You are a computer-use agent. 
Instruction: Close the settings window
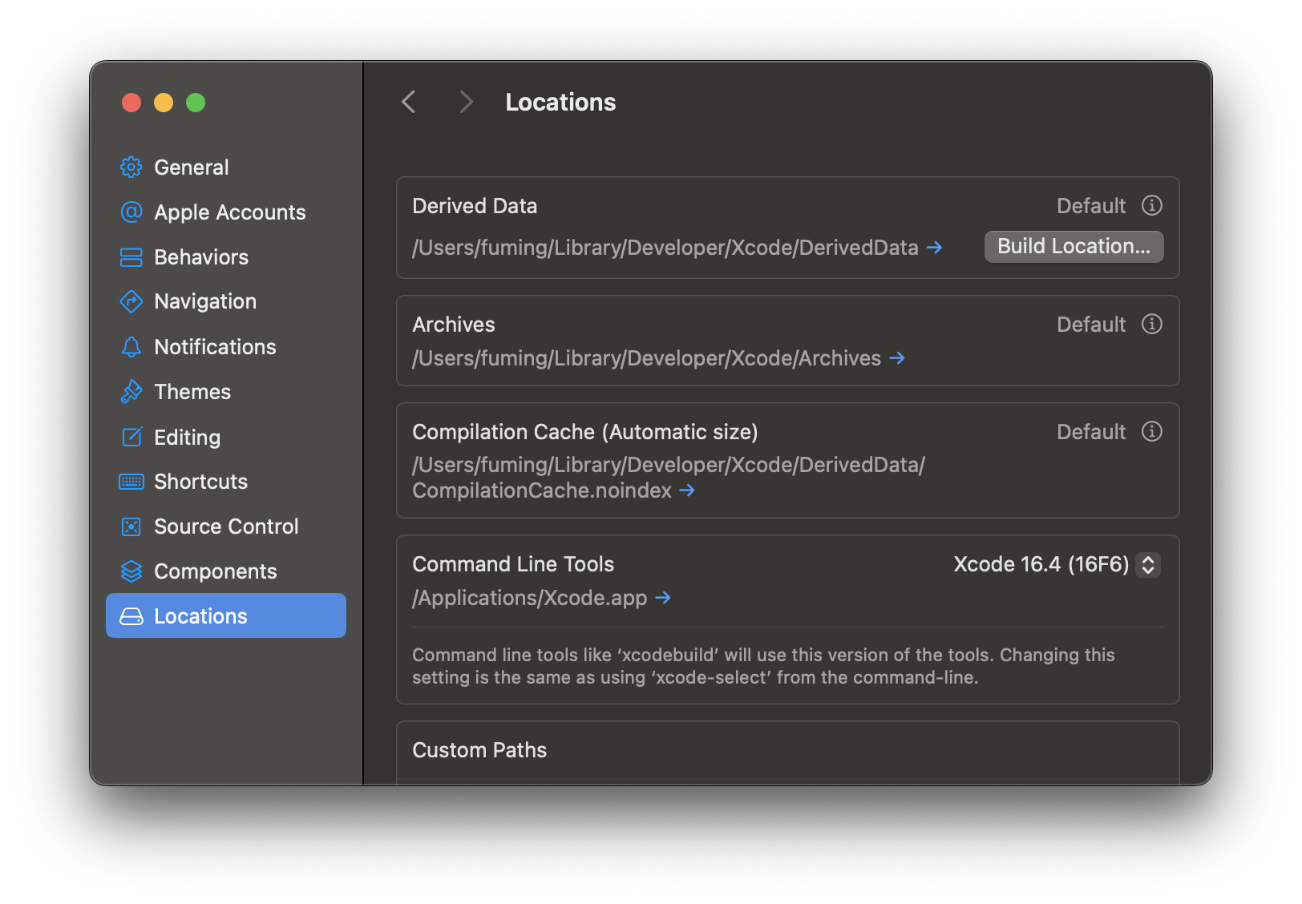131,103
